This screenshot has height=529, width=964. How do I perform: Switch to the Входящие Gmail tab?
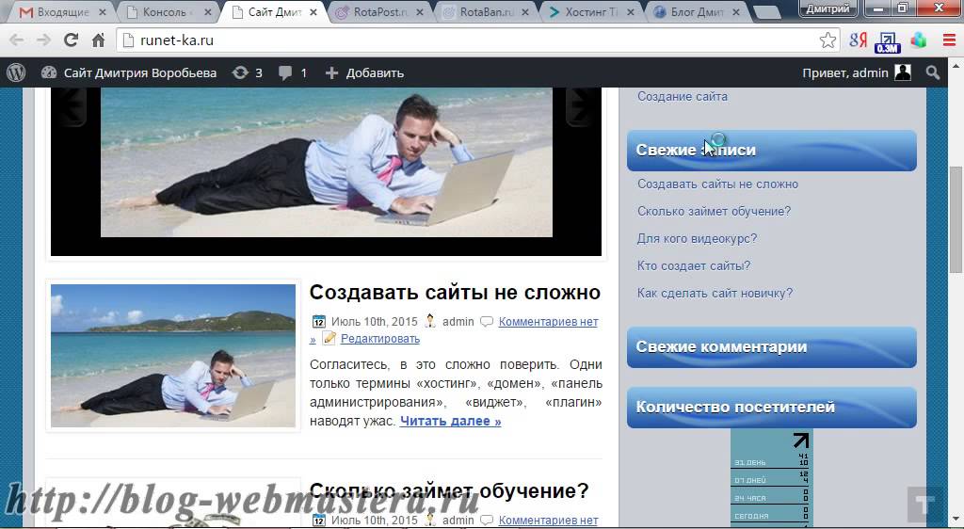click(62, 12)
